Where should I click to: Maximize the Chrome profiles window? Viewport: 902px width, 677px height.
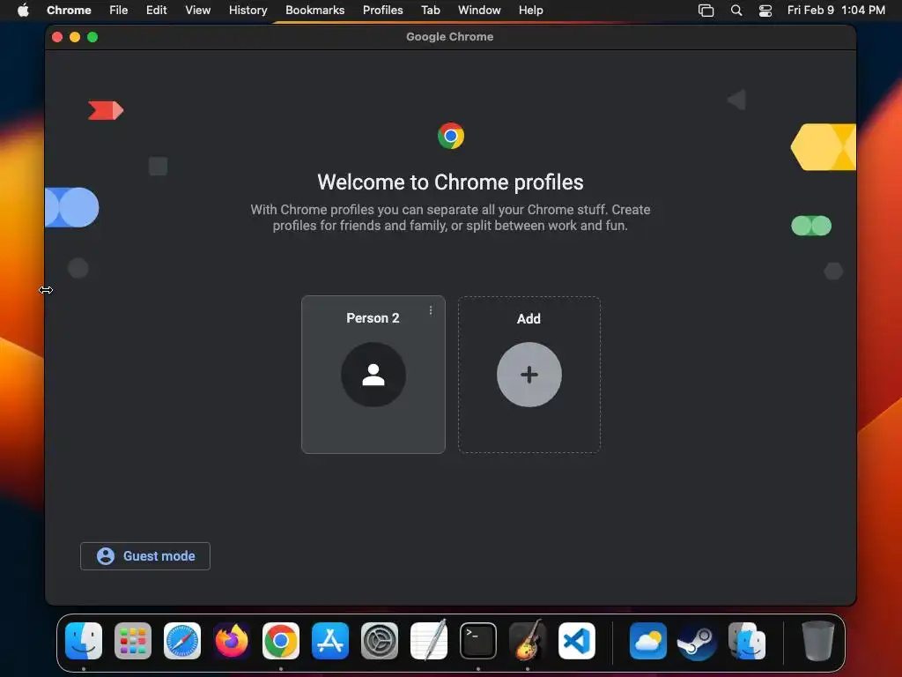point(92,37)
